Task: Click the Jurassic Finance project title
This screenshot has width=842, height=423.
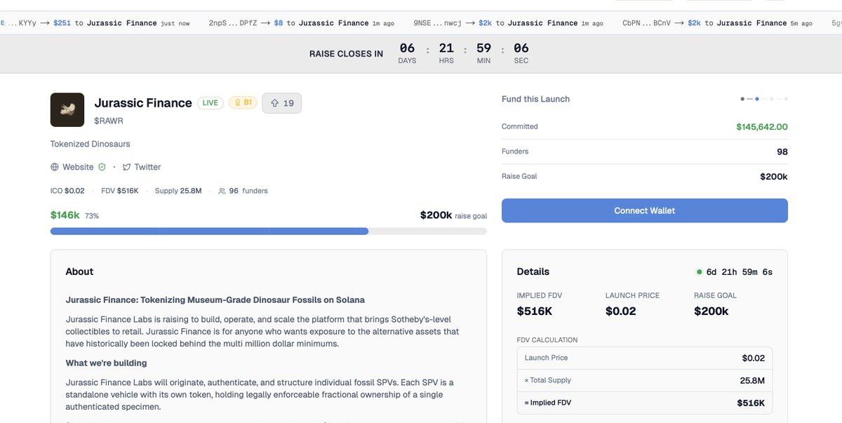Action: coord(143,103)
